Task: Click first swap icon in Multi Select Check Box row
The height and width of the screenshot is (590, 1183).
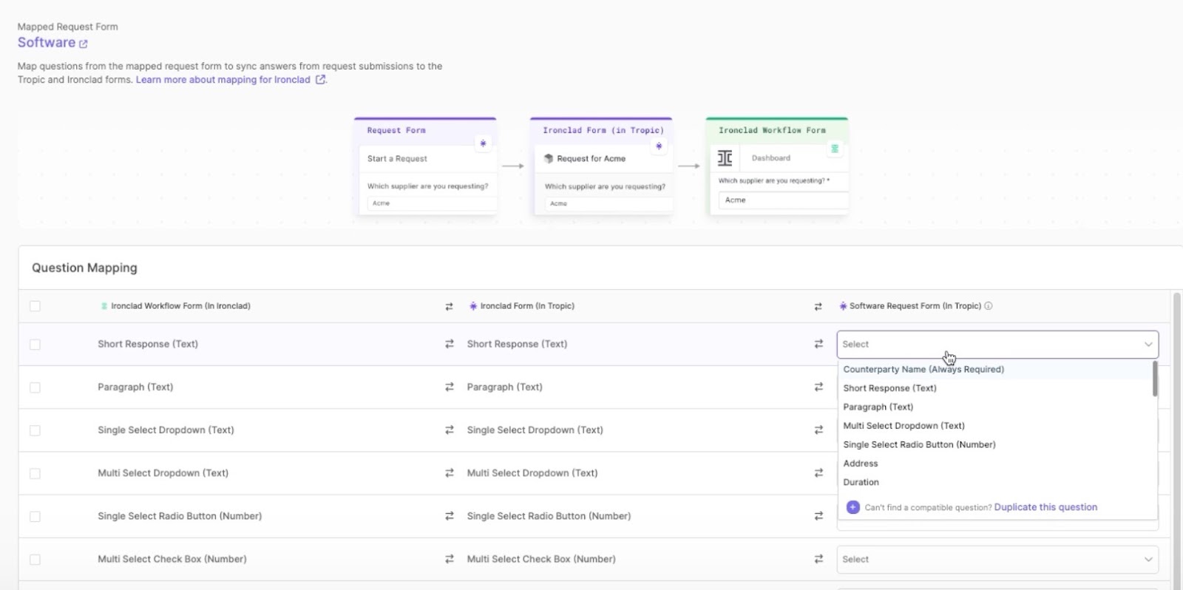Action: 449,559
